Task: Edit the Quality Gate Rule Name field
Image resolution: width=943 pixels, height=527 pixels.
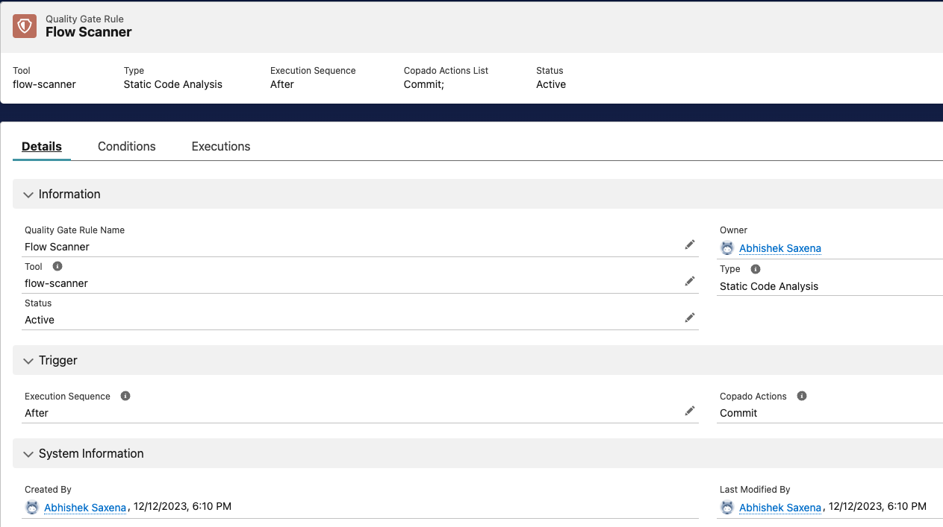Action: tap(689, 244)
